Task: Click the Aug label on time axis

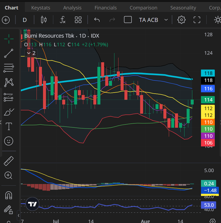Action: click(x=145, y=221)
